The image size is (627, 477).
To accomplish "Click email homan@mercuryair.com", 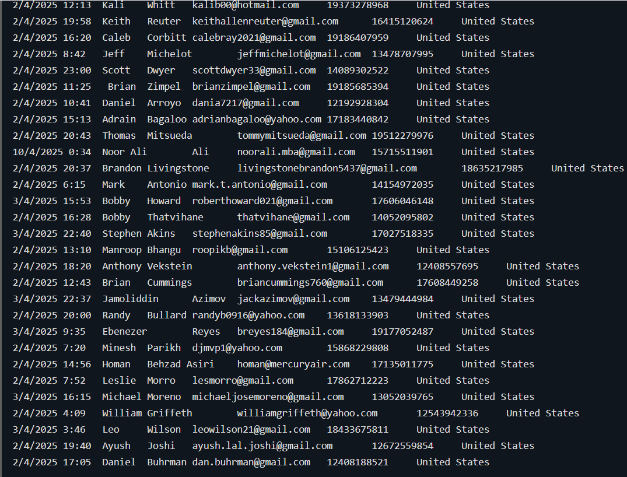I will [x=293, y=364].
